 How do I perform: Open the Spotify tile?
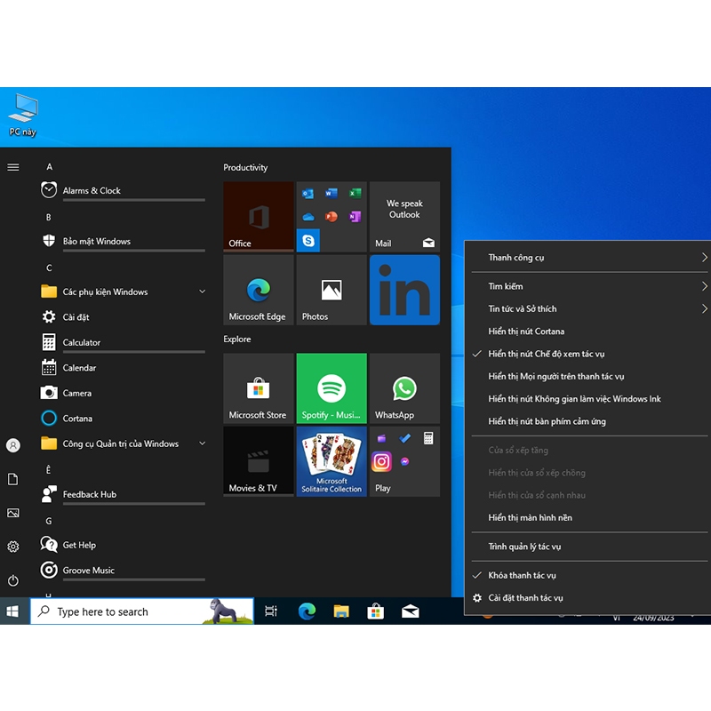tap(331, 388)
